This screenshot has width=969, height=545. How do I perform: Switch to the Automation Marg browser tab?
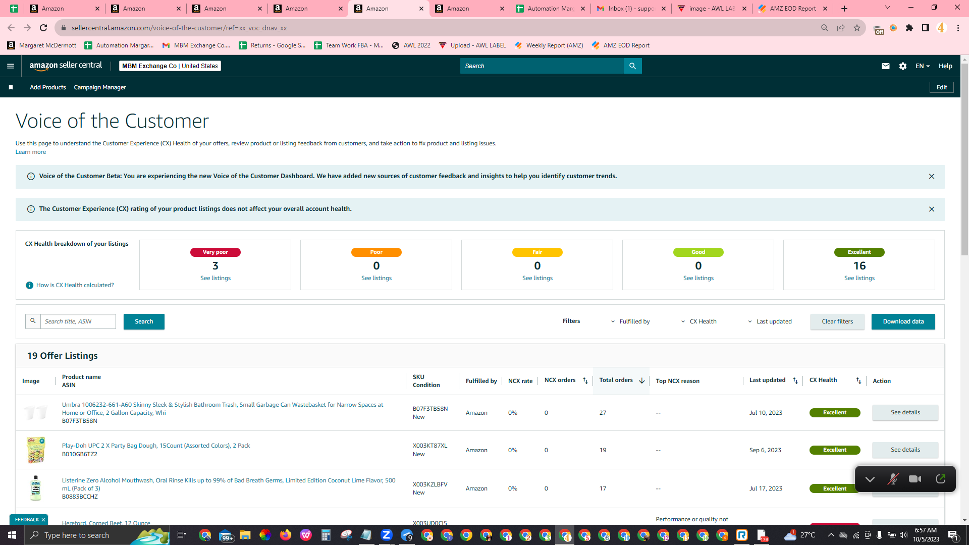tap(550, 9)
